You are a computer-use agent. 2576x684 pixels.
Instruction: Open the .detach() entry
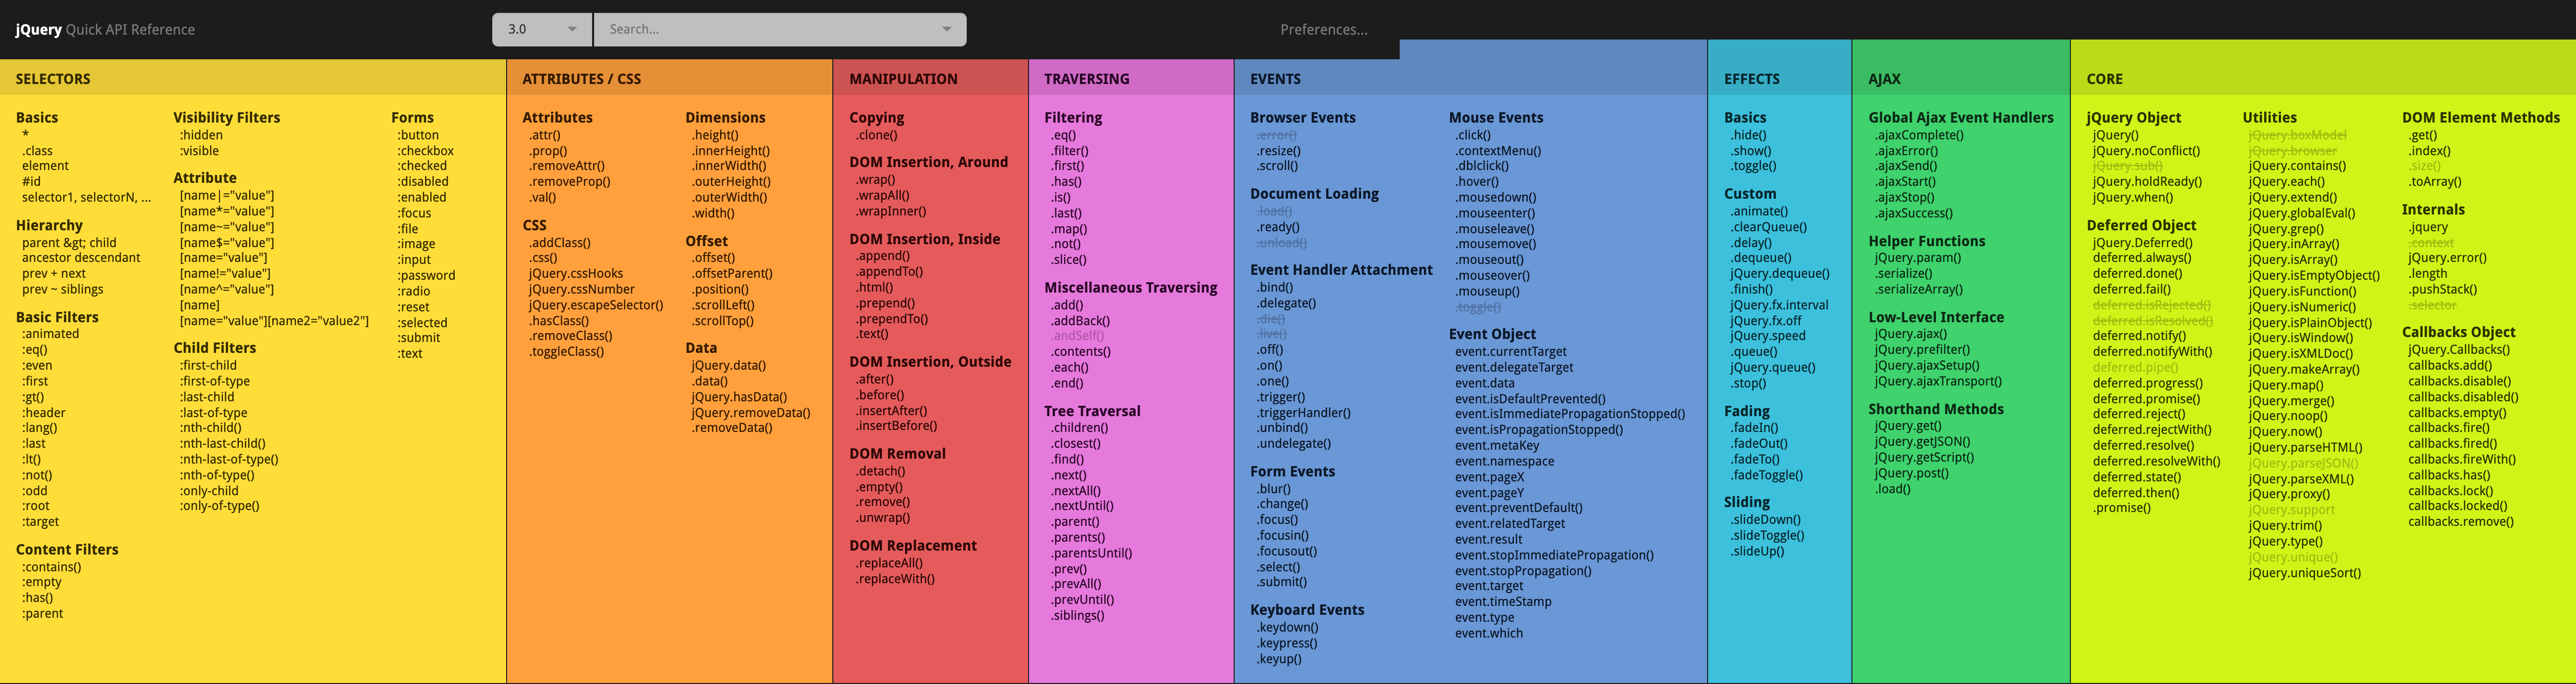[x=880, y=471]
